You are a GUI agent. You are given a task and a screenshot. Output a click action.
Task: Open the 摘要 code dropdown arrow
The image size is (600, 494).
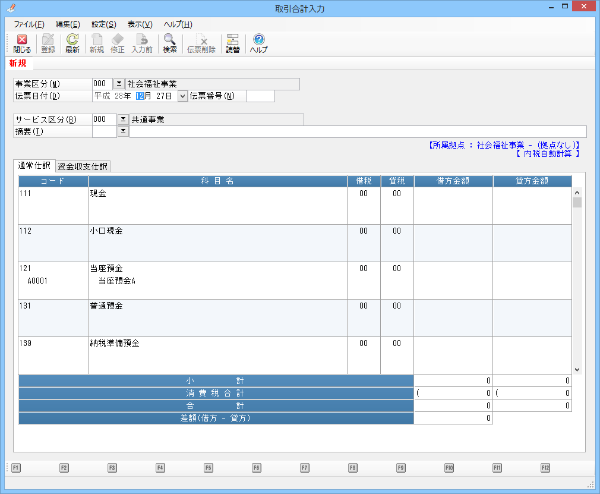123,131
